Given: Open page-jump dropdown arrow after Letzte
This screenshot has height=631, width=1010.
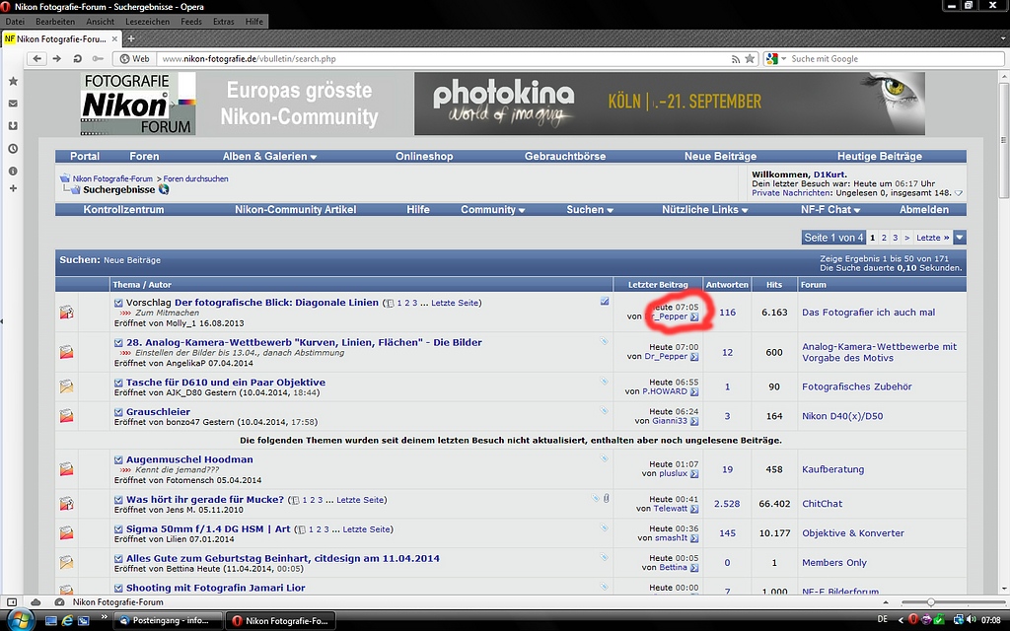Looking at the screenshot, I should [960, 238].
